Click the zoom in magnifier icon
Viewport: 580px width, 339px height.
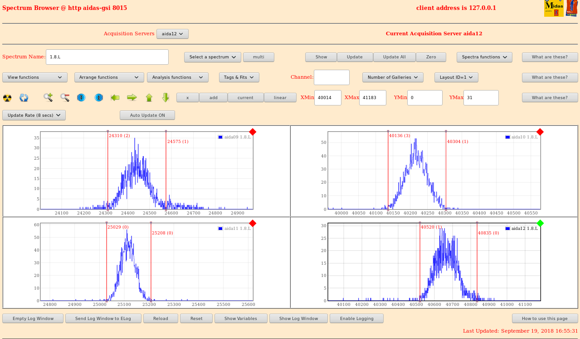pos(48,97)
